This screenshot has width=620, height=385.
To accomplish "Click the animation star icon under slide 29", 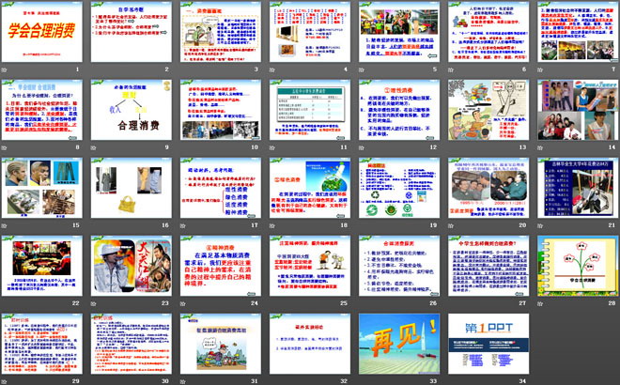I will pos(4,381).
